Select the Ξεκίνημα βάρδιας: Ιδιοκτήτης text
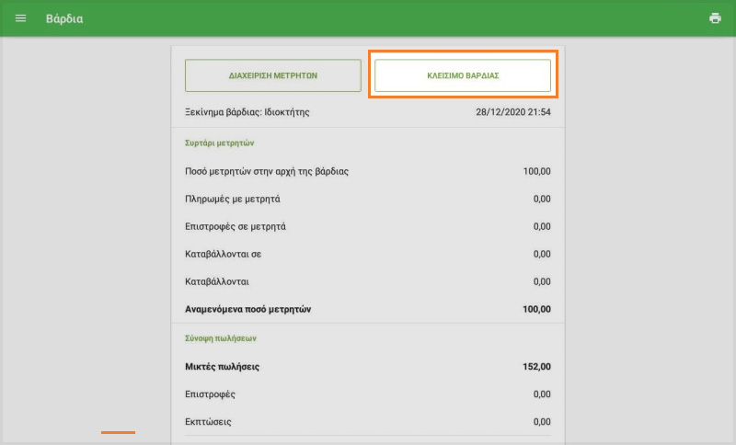This screenshot has height=445, width=736. (x=247, y=112)
